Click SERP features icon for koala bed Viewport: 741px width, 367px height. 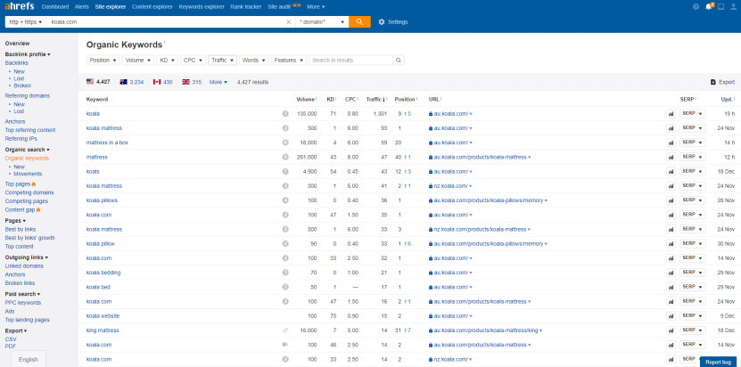click(285, 287)
